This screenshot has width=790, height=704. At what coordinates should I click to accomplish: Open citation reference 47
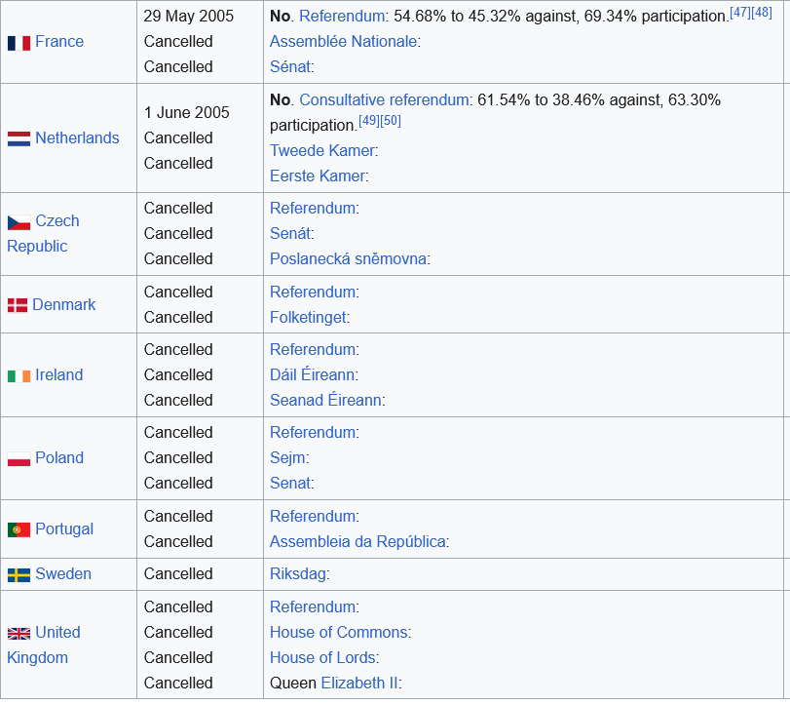(x=740, y=13)
